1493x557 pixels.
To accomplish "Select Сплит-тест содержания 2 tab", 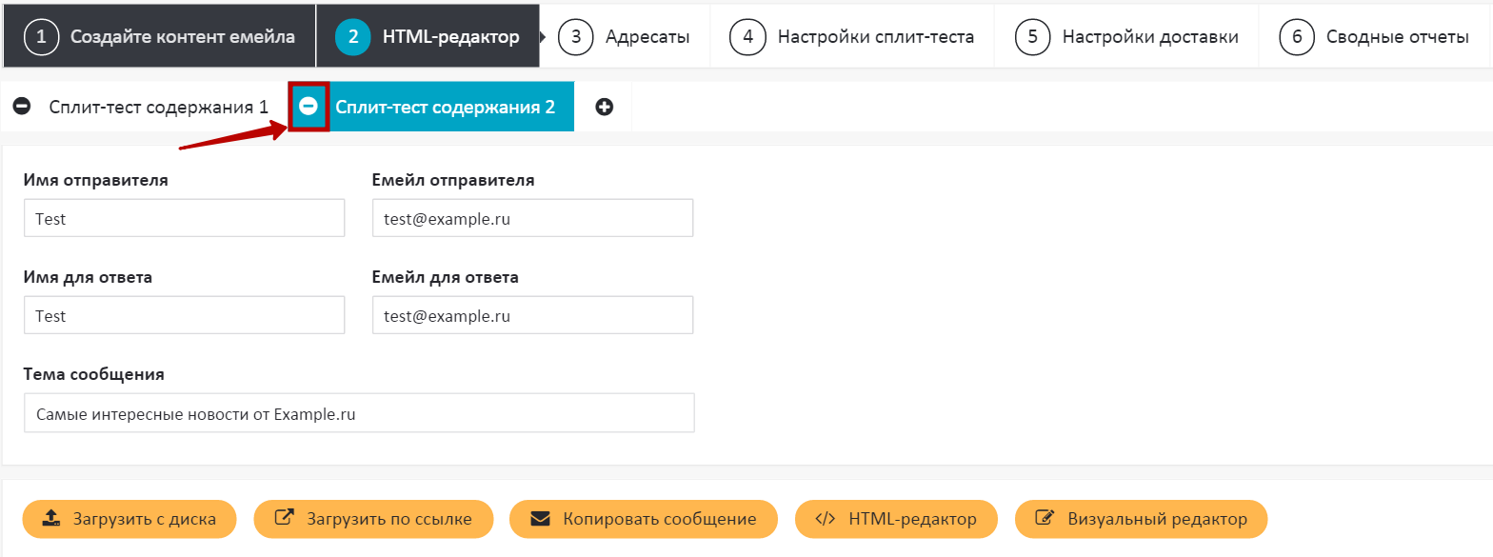I will (445, 107).
